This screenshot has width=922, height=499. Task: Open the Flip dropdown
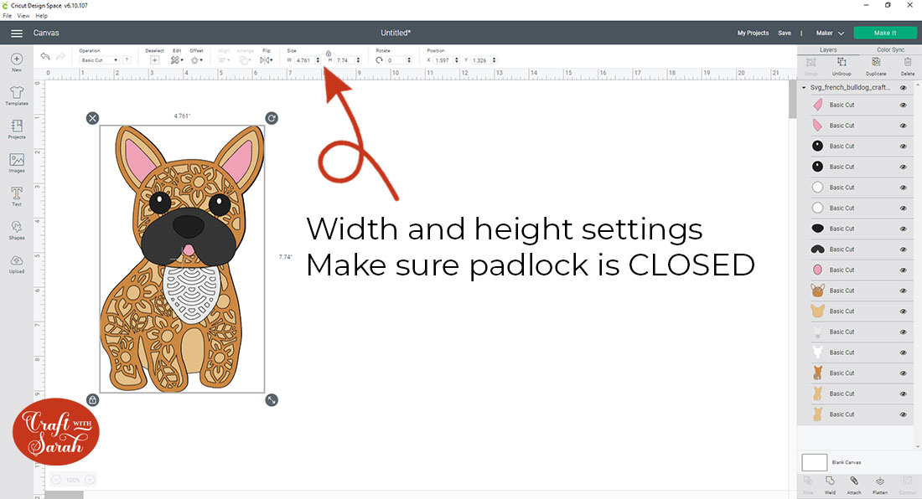point(267,60)
